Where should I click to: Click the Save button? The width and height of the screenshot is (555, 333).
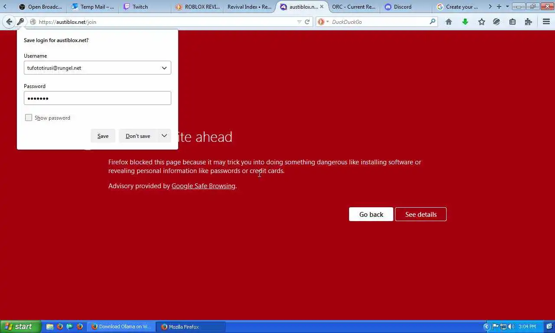coord(103,136)
